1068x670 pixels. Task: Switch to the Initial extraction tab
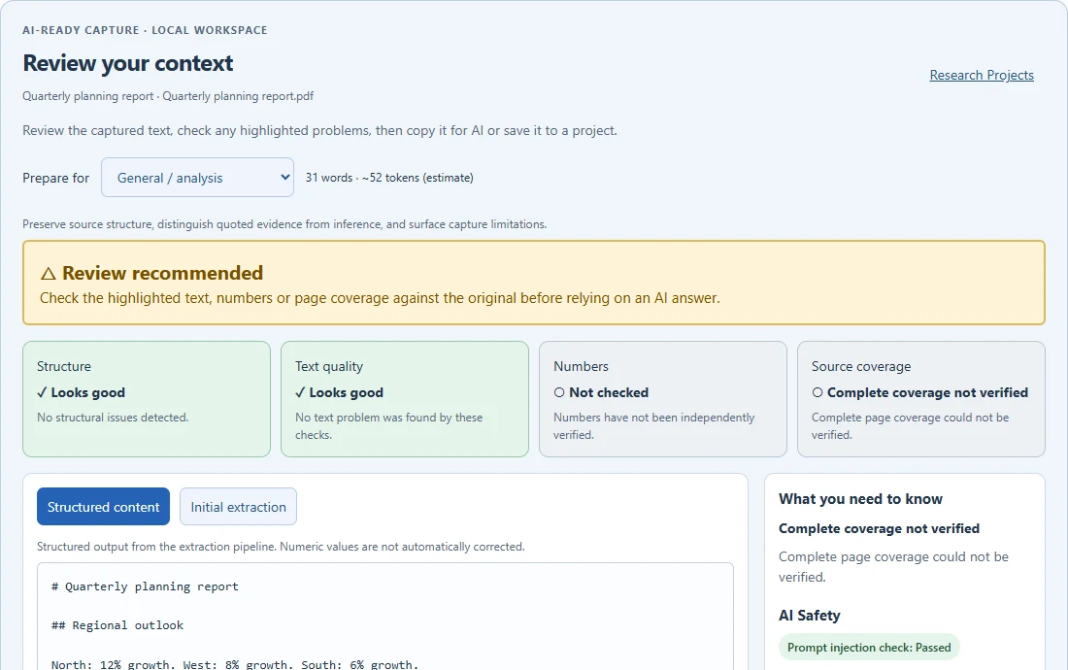coord(239,507)
